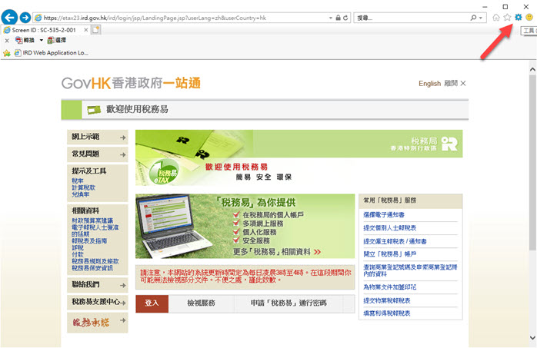Select the 申請「稅務易」通行密碼 tab
The image size is (537, 348).
point(289,303)
